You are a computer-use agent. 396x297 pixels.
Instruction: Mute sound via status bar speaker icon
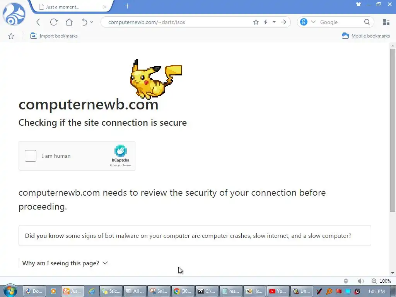[361, 281]
